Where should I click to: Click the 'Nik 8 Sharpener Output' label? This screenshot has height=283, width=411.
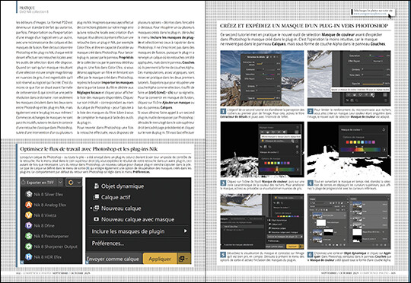click(x=56, y=246)
